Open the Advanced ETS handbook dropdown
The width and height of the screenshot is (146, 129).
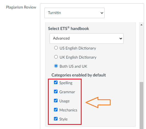87,39
